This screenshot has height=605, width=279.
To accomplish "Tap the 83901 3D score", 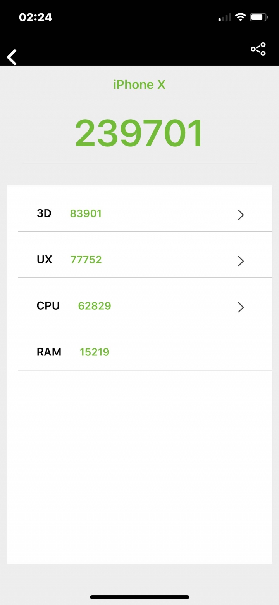I will tap(86, 213).
